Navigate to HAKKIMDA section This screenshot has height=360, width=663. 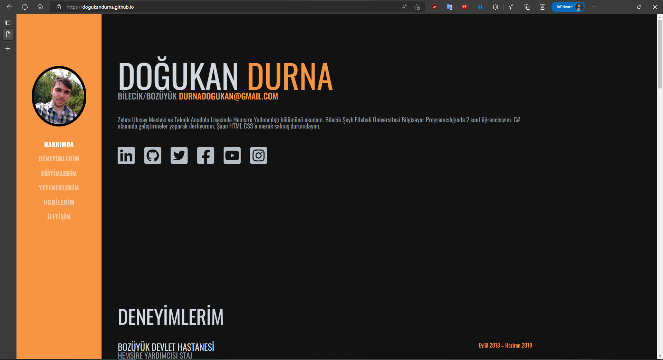(59, 144)
